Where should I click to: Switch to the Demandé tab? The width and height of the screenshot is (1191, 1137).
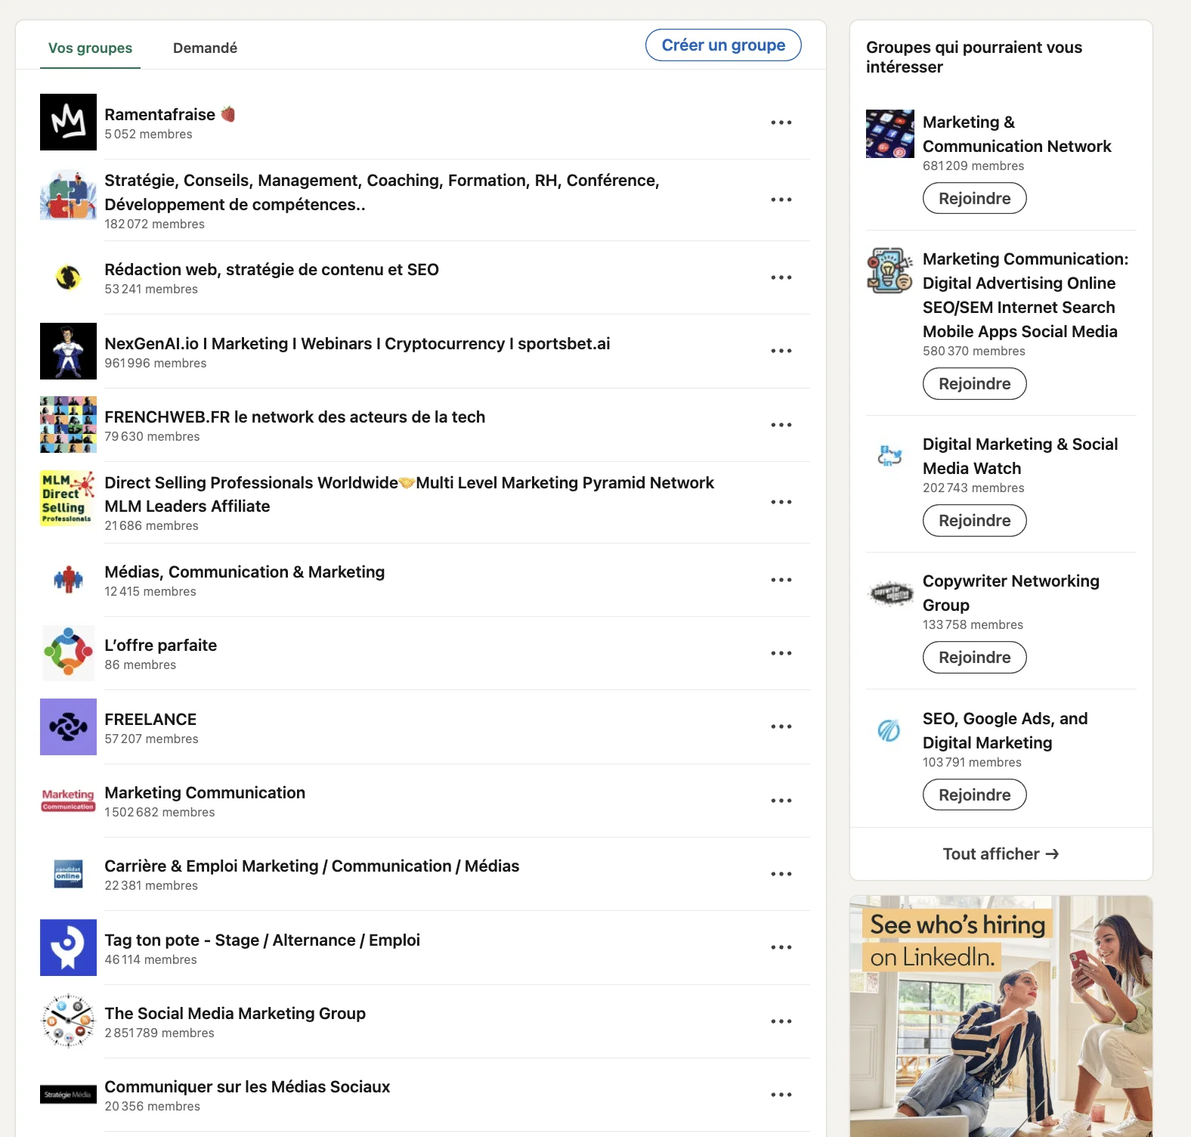point(205,48)
